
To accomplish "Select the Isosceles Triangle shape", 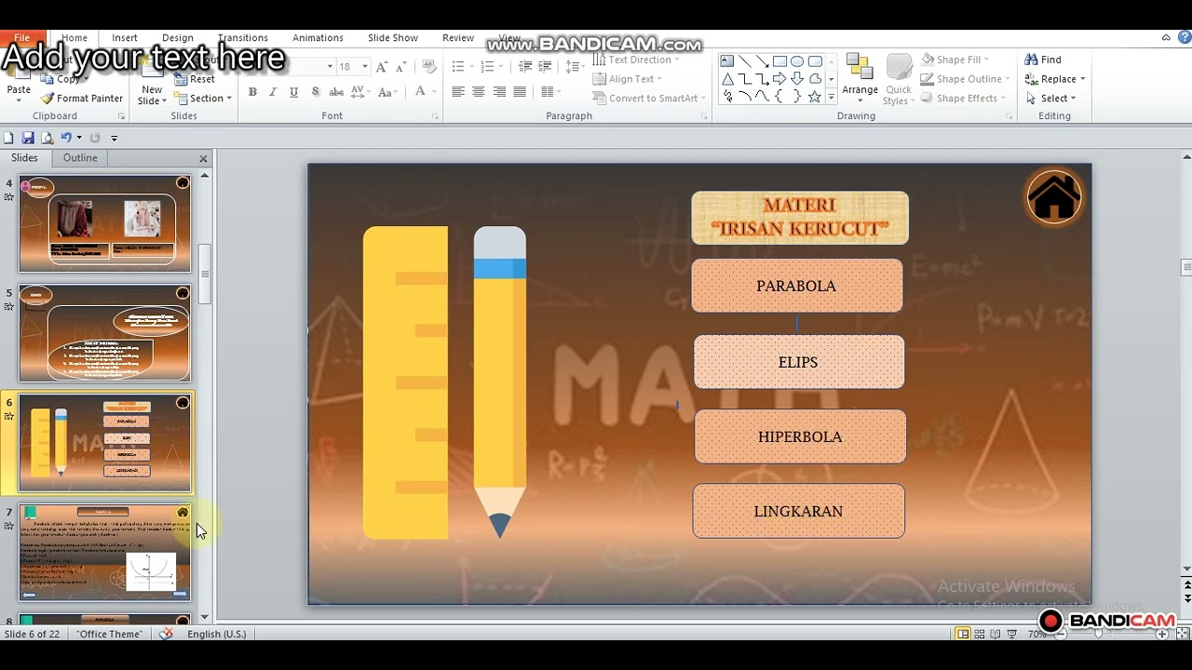I will pos(727,79).
